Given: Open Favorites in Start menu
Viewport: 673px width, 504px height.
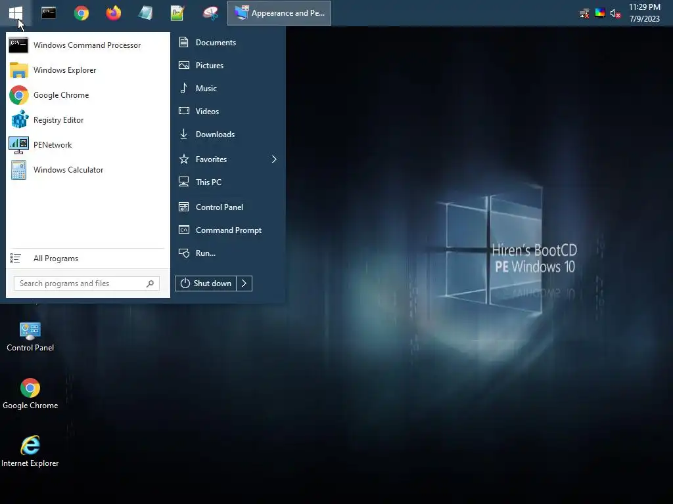Looking at the screenshot, I should point(228,159).
